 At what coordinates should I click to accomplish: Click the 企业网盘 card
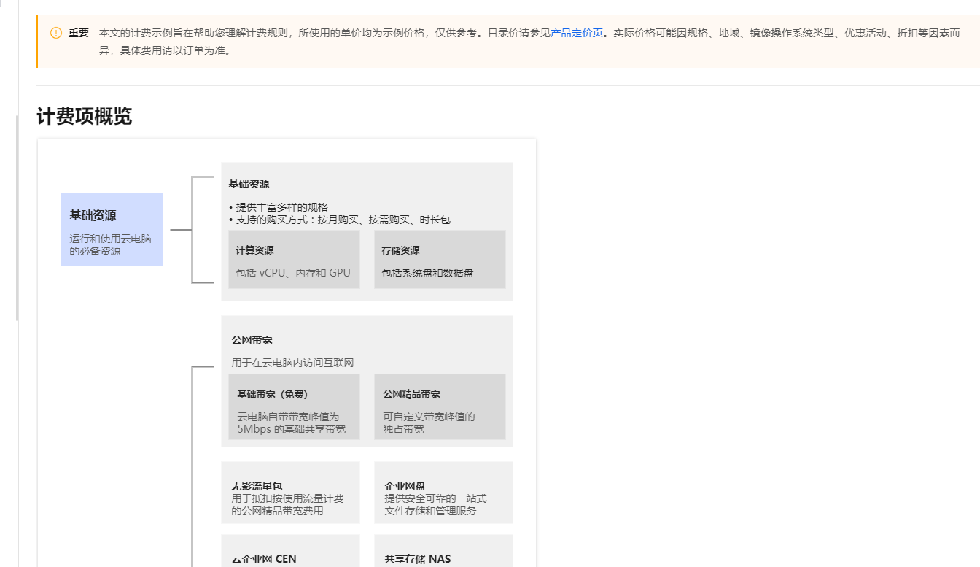click(443, 493)
